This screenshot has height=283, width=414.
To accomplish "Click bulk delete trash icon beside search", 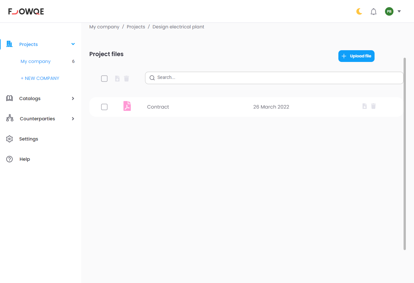I will tap(126, 79).
